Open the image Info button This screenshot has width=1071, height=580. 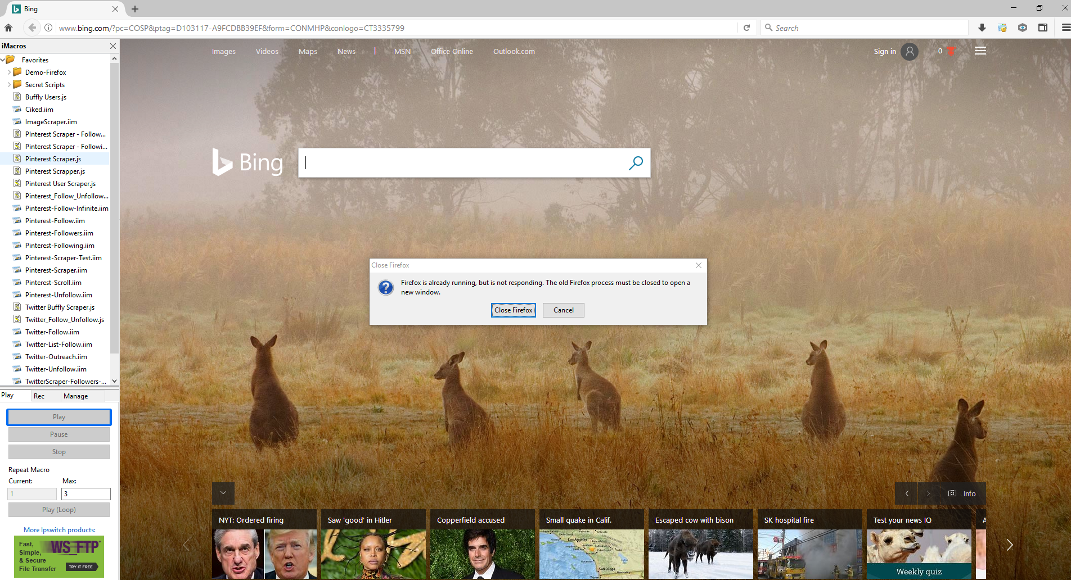click(962, 493)
